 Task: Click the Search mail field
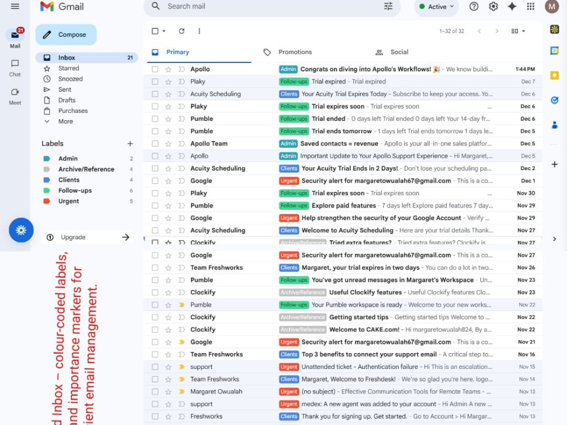[272, 6]
